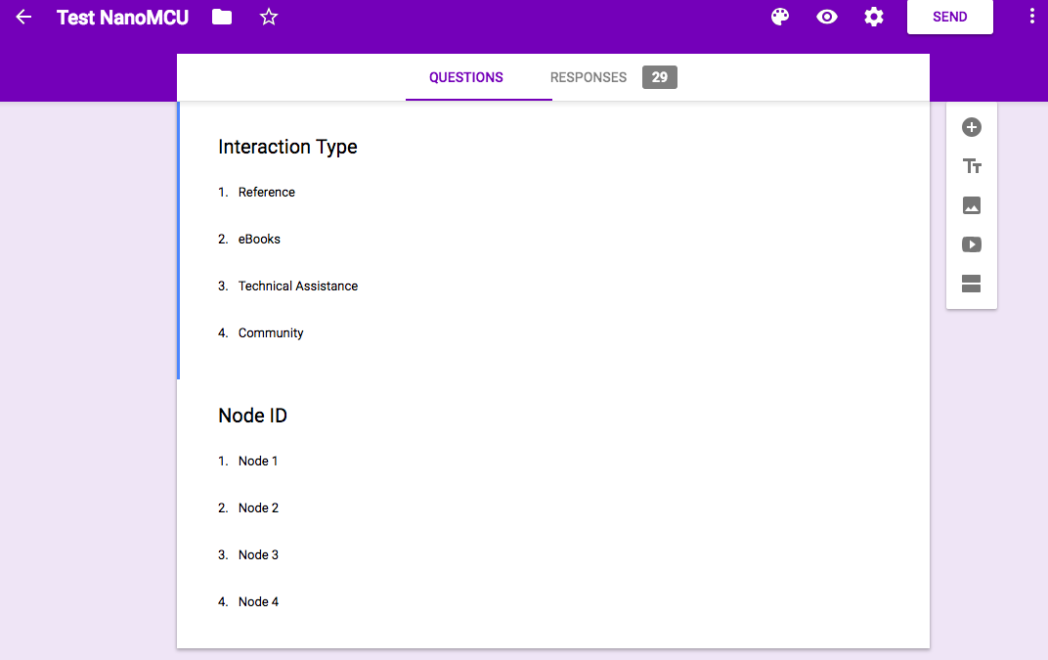Add a new section
The width and height of the screenshot is (1048, 660).
click(x=971, y=284)
